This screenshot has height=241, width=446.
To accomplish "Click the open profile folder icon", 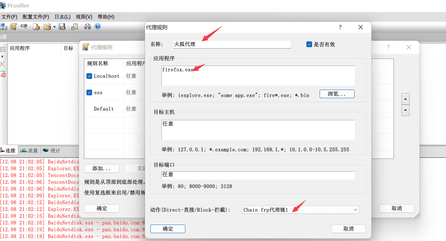I will click(47, 26).
